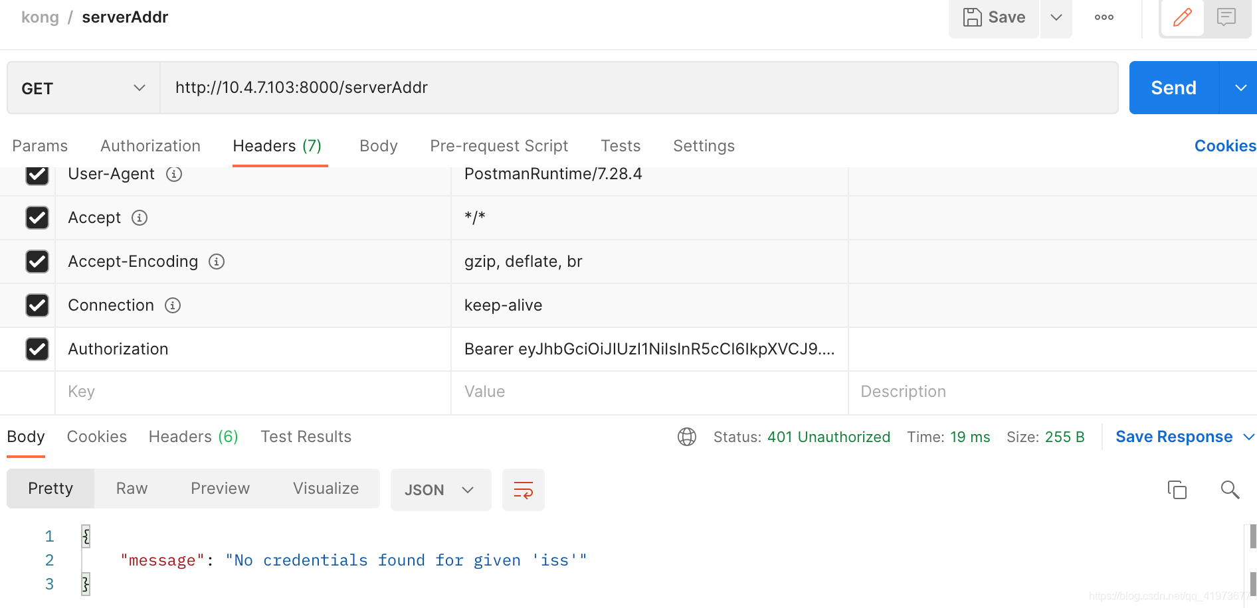
Task: Disable the Connection header checkbox
Action: pyautogui.click(x=37, y=305)
